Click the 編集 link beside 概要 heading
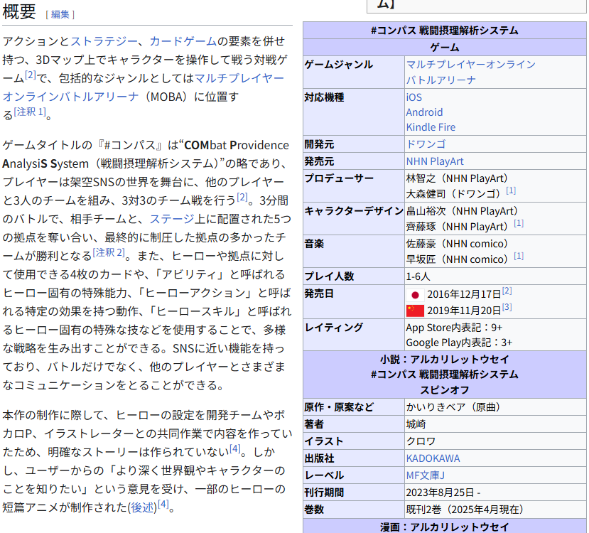The height and width of the screenshot is (533, 589). (60, 14)
